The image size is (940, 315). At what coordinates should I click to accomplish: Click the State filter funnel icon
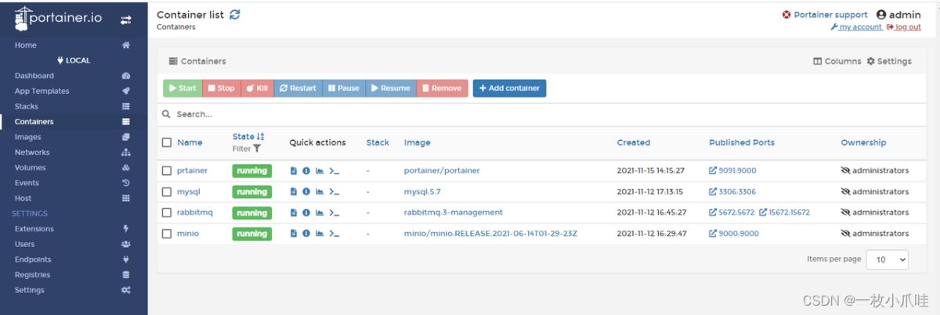pyautogui.click(x=257, y=149)
